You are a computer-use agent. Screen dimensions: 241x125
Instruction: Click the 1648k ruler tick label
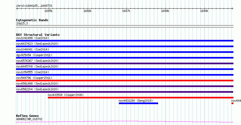tap(165, 11)
